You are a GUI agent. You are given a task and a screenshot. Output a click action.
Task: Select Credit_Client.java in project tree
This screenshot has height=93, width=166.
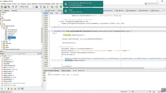click(x=12, y=30)
